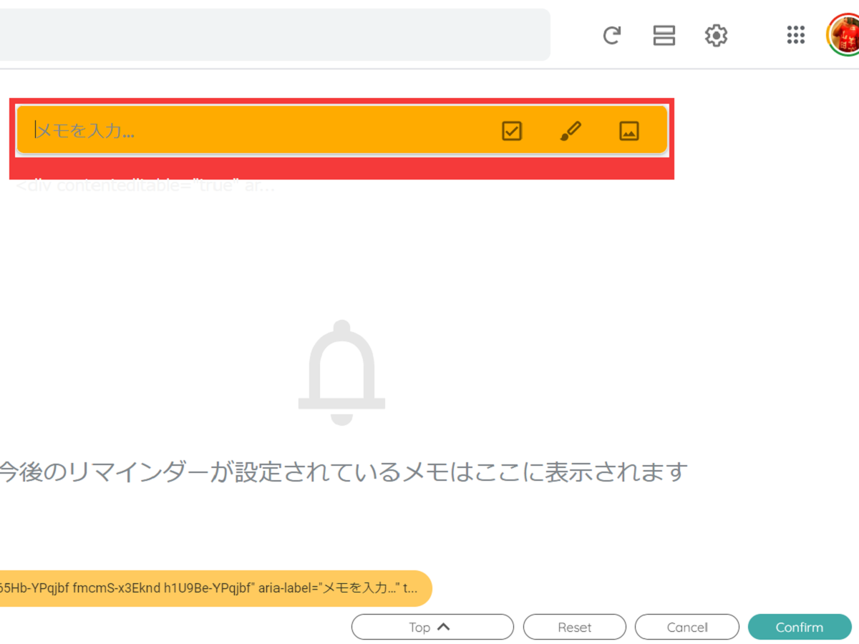Click the reminder message 今後のリマインダー text
This screenshot has height=644, width=859.
[344, 472]
